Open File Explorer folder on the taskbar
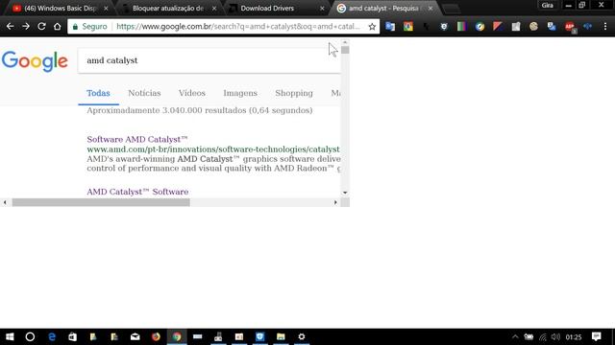The image size is (615, 345). pyautogui.click(x=281, y=336)
